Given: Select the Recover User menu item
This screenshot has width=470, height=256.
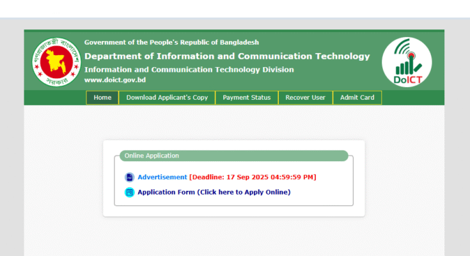Looking at the screenshot, I should (305, 98).
